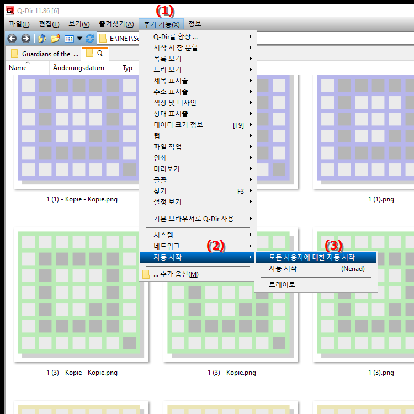Open the 보기(V) menu
Screen dimensions: 414x414
(x=79, y=24)
